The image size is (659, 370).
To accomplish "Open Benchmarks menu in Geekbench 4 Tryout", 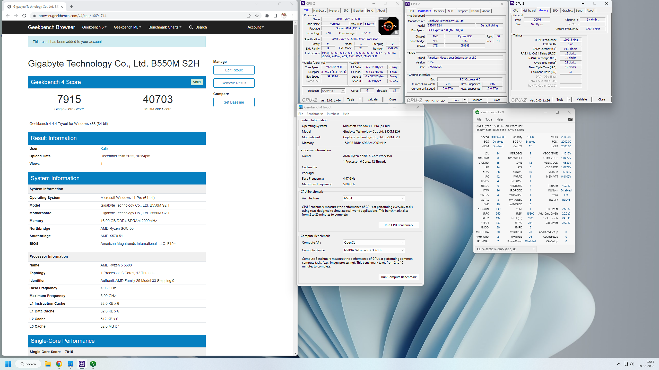I will [x=315, y=114].
